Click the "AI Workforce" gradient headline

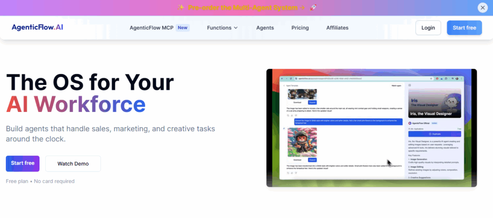[x=76, y=105]
